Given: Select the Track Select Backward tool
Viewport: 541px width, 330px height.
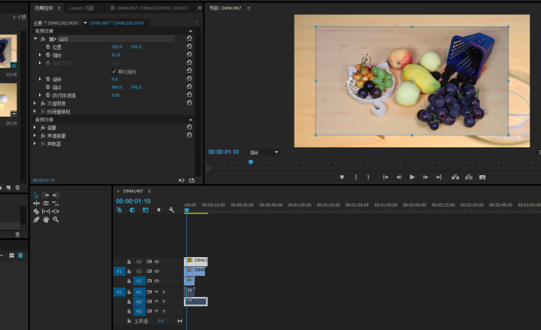Looking at the screenshot, I should tap(56, 195).
